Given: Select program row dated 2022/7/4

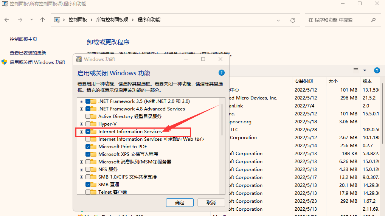Looking at the screenshot, I should pyautogui.click(x=304, y=106).
